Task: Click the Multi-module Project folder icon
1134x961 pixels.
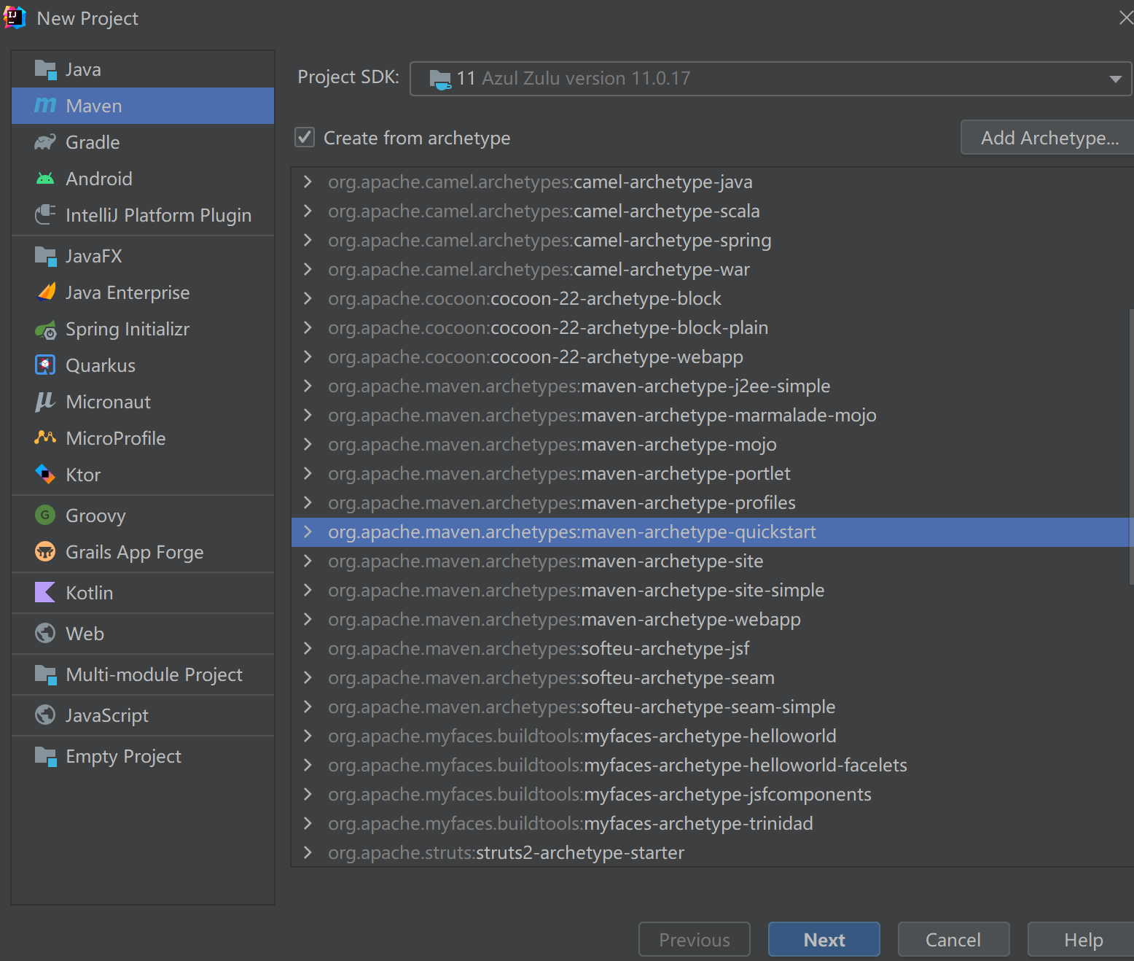Action: (45, 675)
